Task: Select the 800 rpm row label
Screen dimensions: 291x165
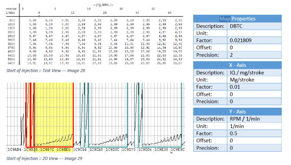Action: pyautogui.click(x=12, y=20)
